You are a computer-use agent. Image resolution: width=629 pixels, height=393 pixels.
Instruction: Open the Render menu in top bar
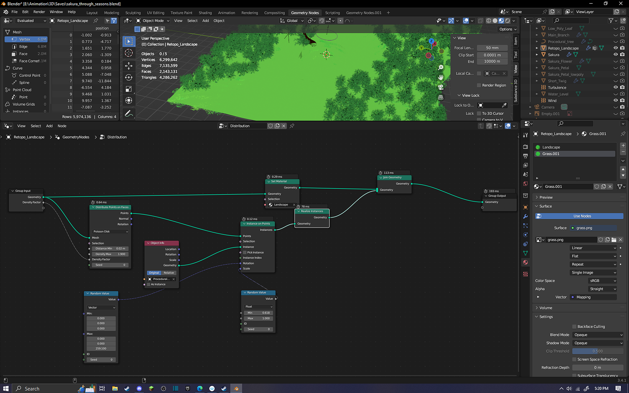click(39, 12)
